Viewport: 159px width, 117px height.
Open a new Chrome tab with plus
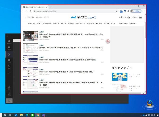click(x=51, y=7)
